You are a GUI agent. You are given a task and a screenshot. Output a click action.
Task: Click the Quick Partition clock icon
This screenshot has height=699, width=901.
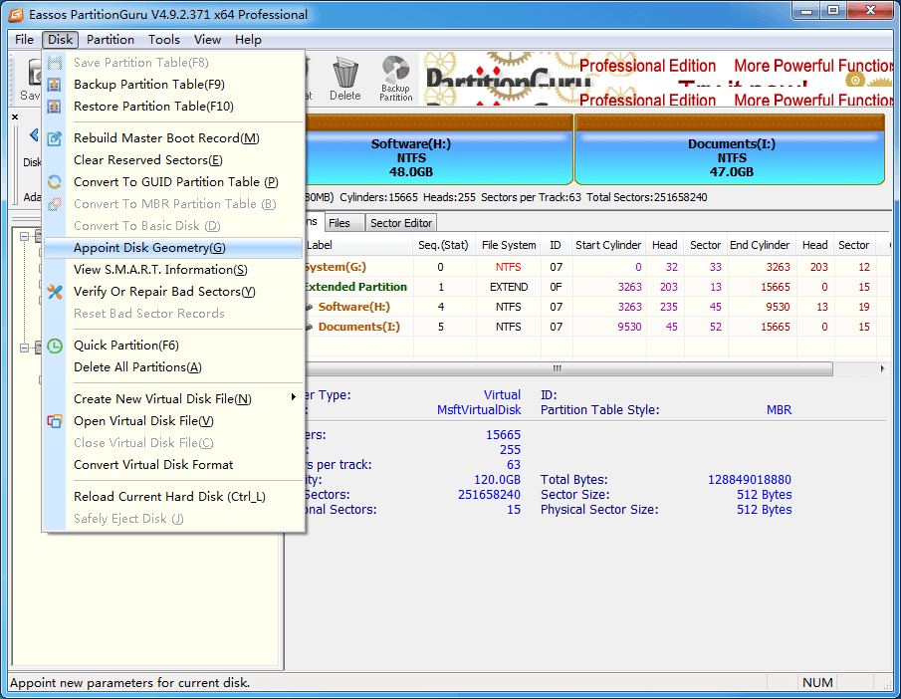click(55, 346)
